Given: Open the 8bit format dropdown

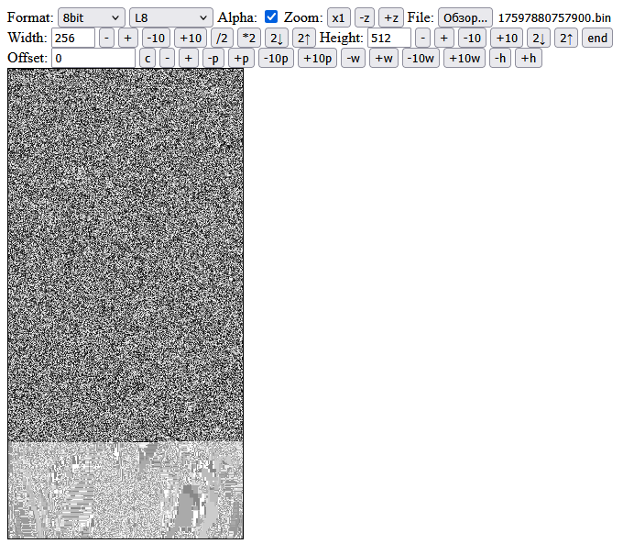Looking at the screenshot, I should click(x=92, y=17).
